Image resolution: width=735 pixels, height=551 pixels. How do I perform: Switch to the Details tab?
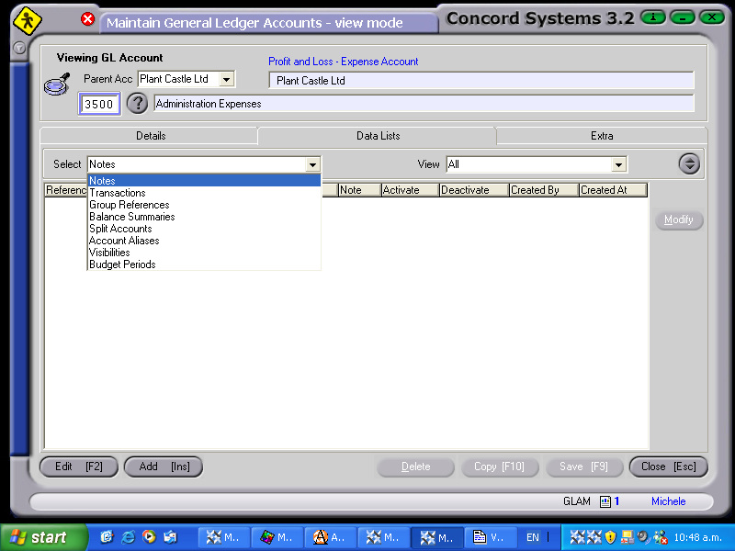point(150,135)
